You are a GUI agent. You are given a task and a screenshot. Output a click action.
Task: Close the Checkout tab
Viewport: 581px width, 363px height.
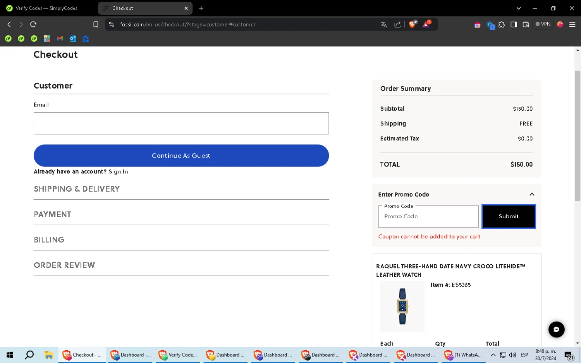(186, 8)
